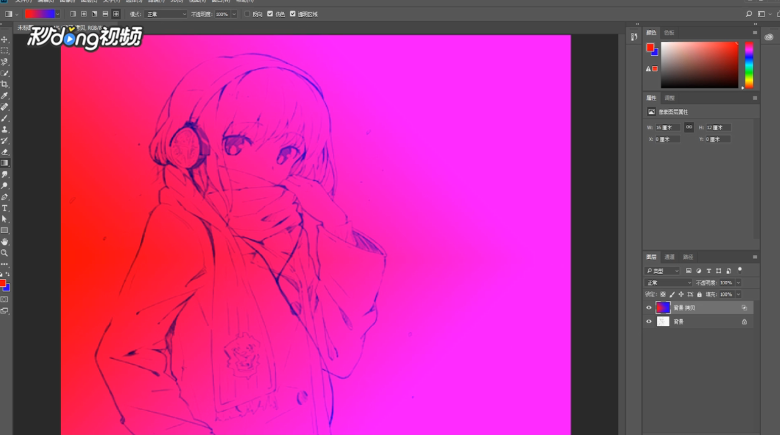The image size is (780, 435).
Task: Enable the 反向 (Reverse) checkbox
Action: click(x=247, y=14)
